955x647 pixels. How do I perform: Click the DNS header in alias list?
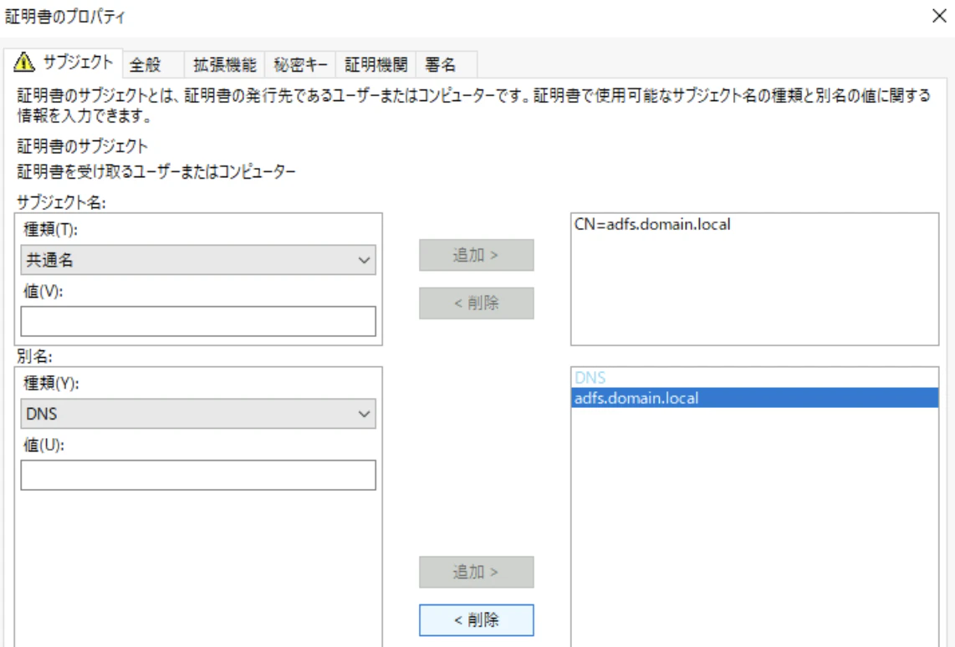pyautogui.click(x=590, y=377)
